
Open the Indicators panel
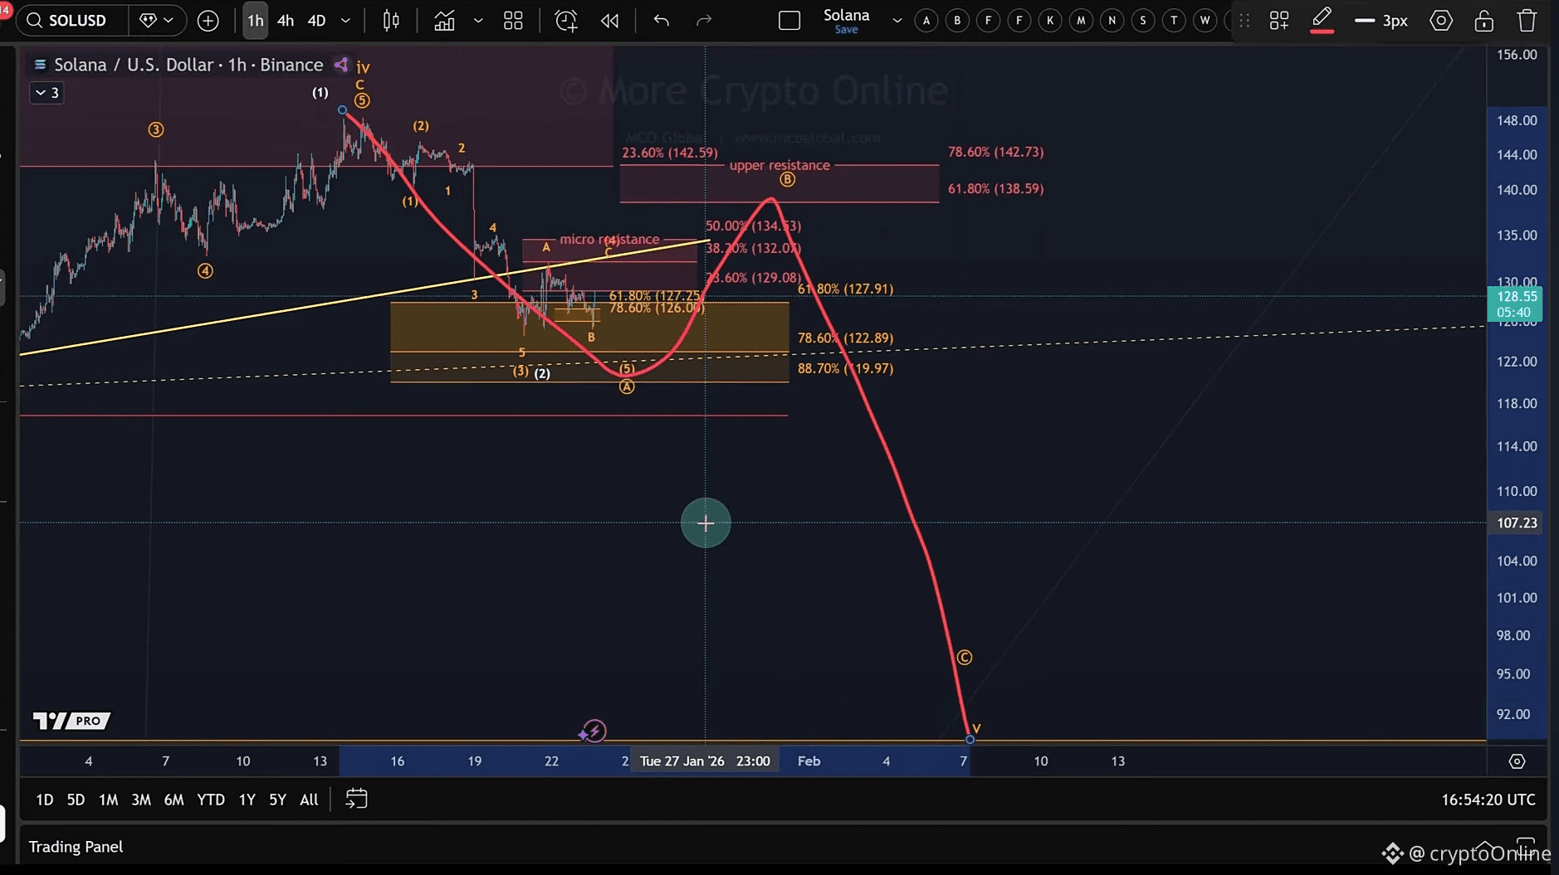coord(444,21)
